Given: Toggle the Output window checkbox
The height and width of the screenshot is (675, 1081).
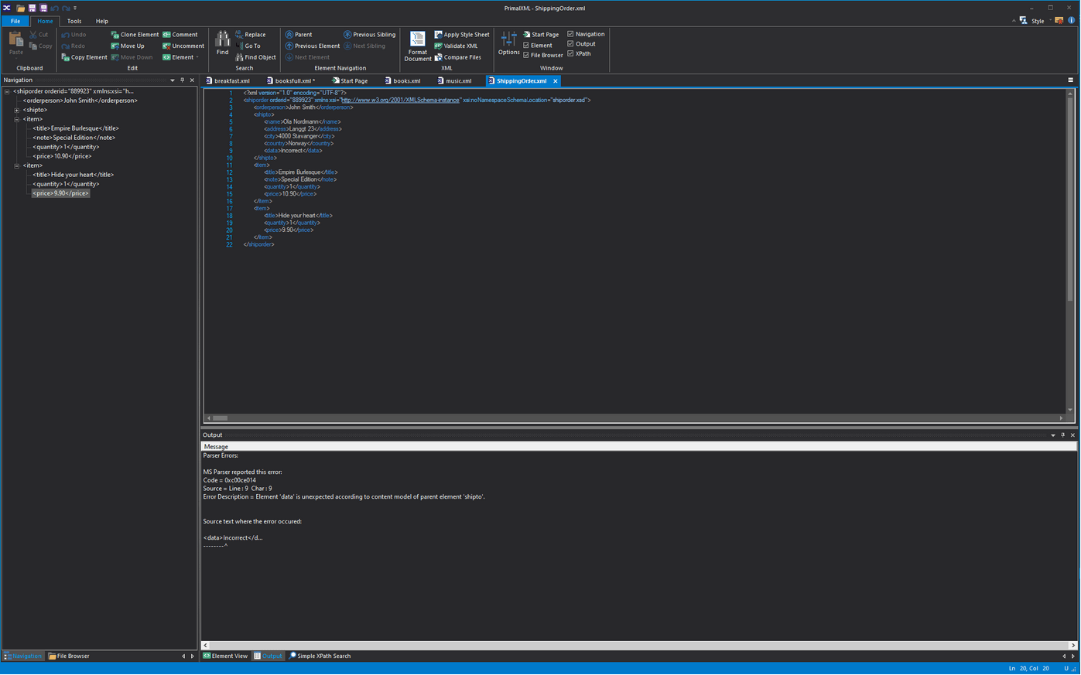Looking at the screenshot, I should (581, 44).
